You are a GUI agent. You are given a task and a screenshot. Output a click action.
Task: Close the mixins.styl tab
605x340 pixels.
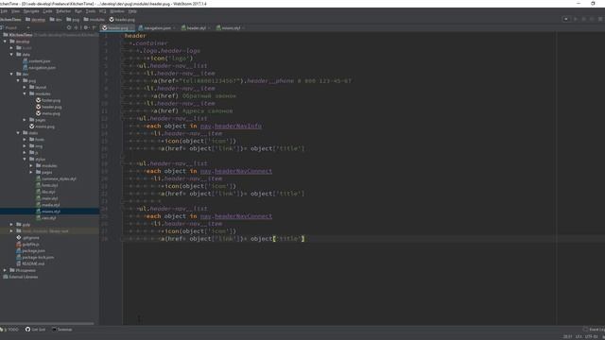[244, 28]
